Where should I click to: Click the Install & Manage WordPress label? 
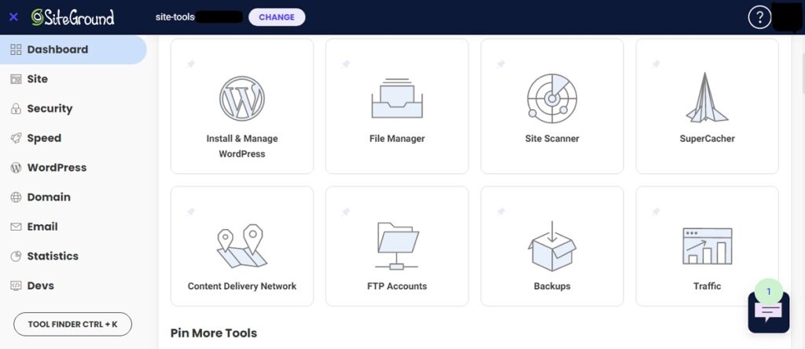pos(242,146)
